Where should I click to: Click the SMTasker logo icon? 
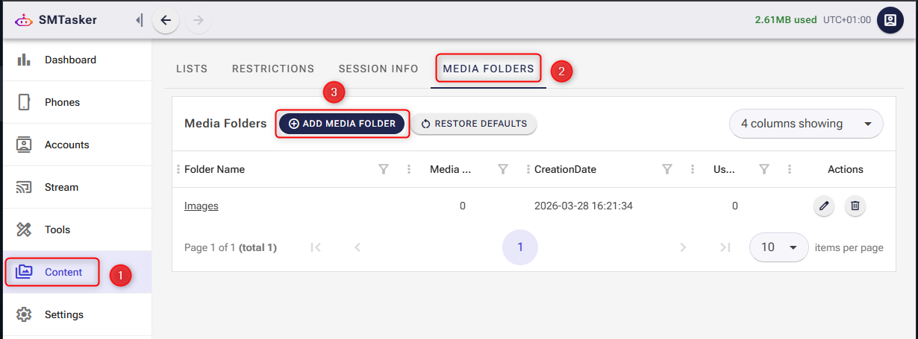(24, 20)
